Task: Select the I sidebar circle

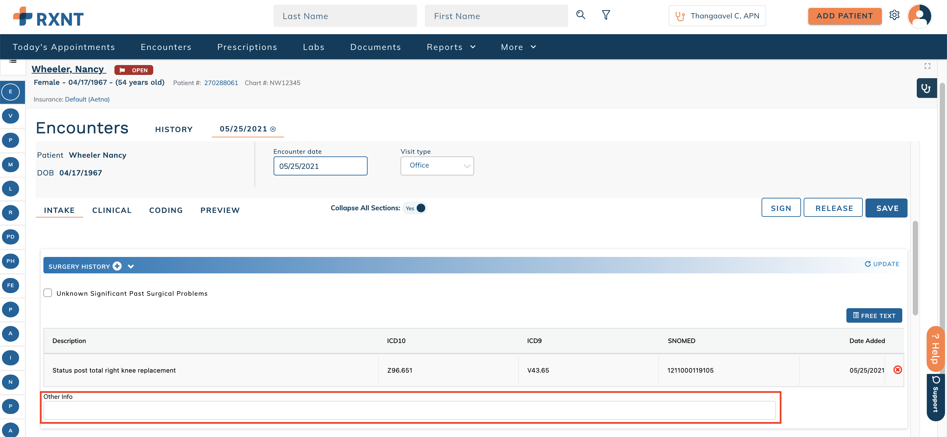Action: pyautogui.click(x=10, y=358)
